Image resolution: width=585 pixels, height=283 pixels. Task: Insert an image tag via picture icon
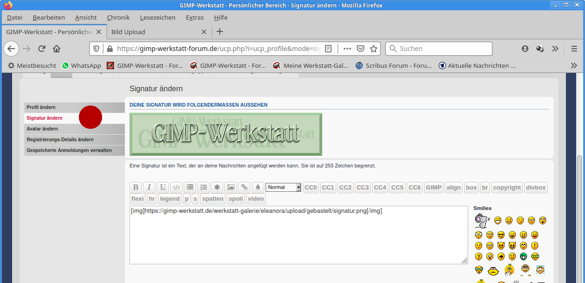point(231,188)
